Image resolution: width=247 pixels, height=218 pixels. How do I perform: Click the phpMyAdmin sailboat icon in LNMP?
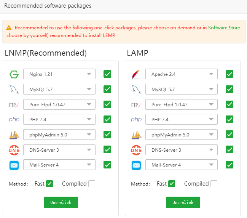(x=14, y=135)
